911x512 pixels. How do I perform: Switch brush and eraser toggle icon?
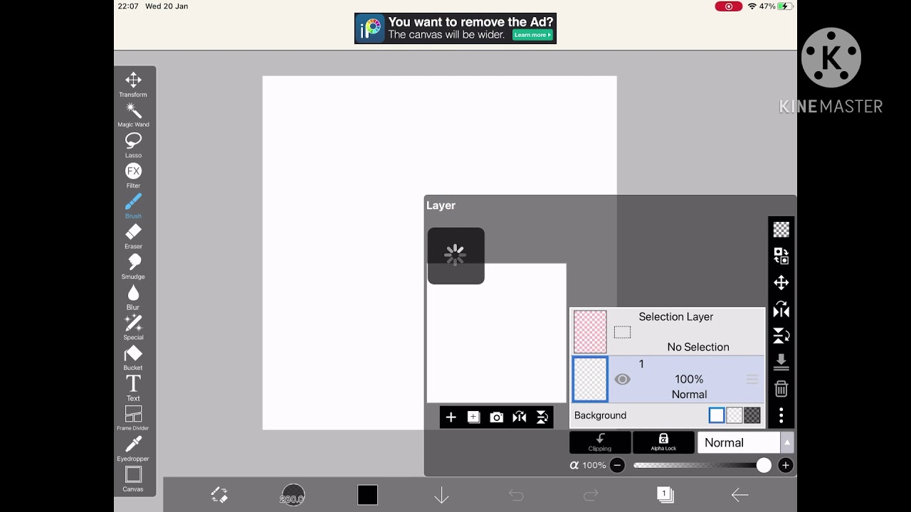tap(219, 495)
